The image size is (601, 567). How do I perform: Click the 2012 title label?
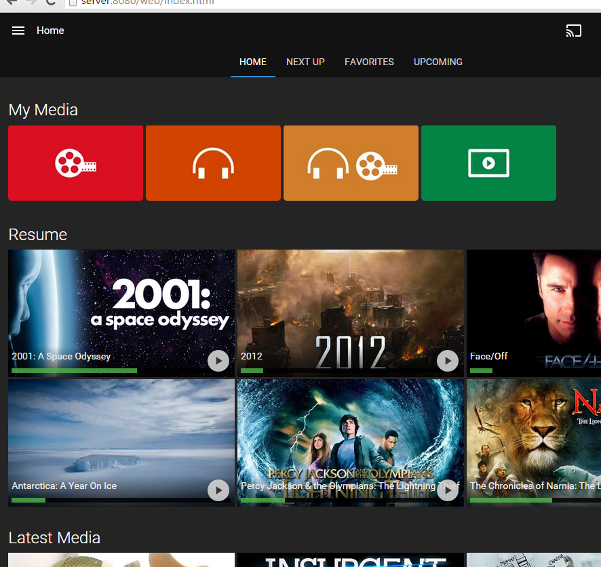[252, 356]
